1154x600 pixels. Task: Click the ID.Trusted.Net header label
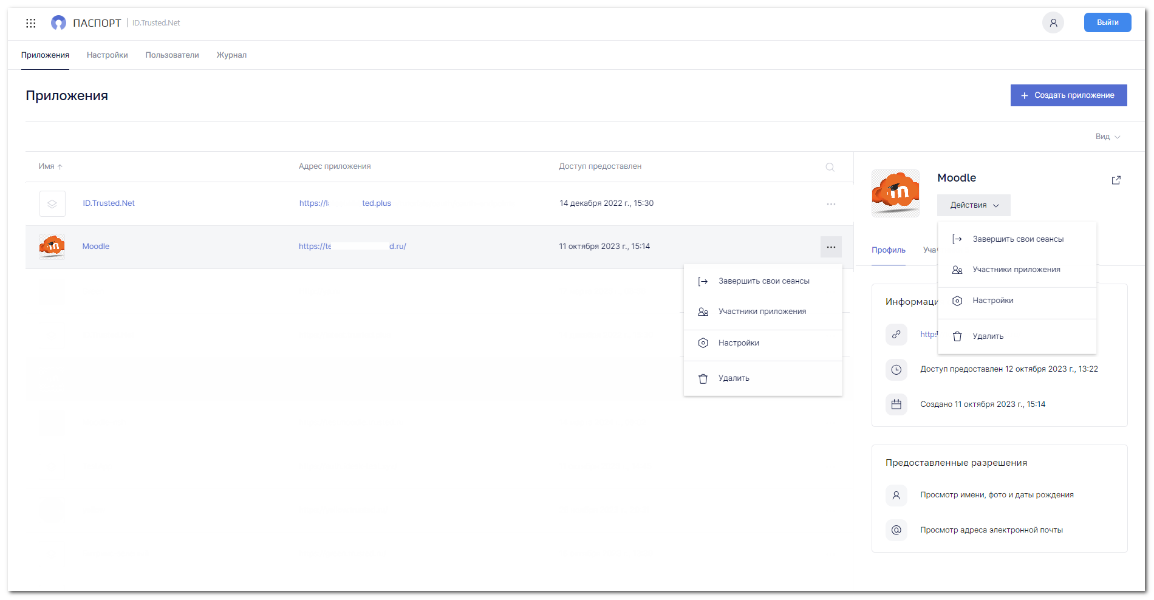(x=156, y=23)
